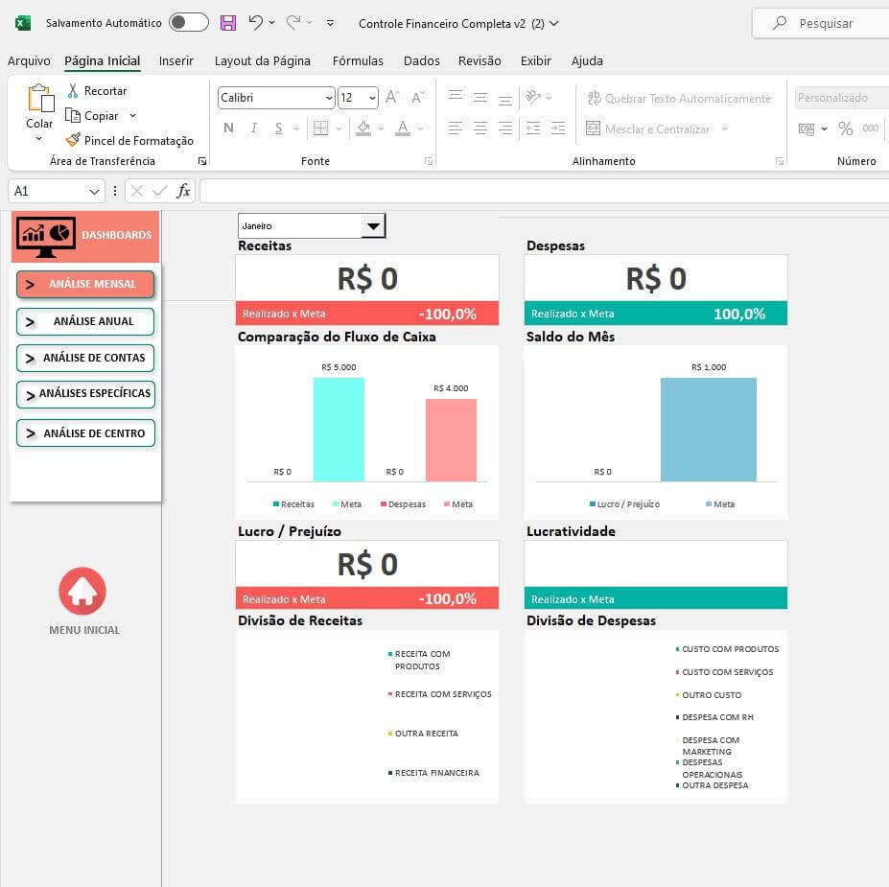Screen dimensions: 889x887
Task: Expand the Calibri font name dropdown
Action: tap(329, 98)
